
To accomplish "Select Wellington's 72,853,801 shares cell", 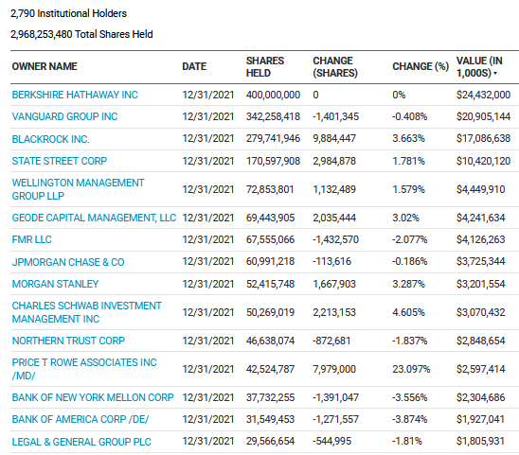I will [x=270, y=189].
